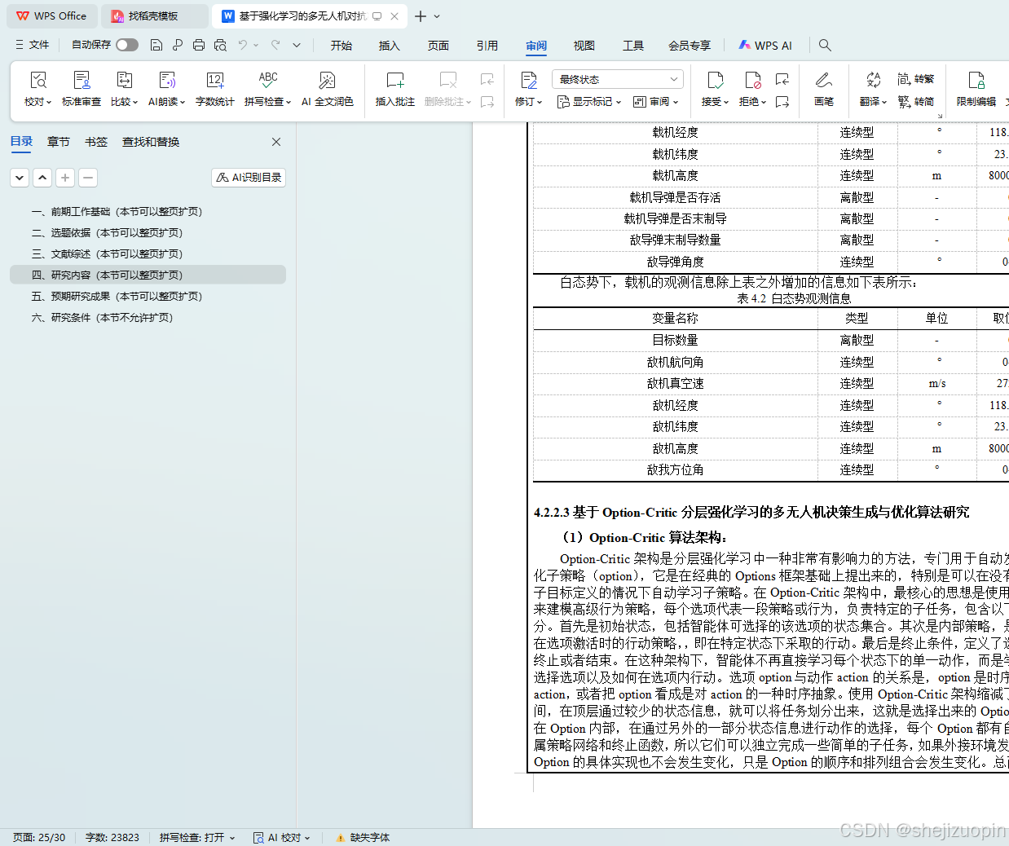The height and width of the screenshot is (846, 1009).
Task: Click the plus promote button in outline pane
Action: 65,177
